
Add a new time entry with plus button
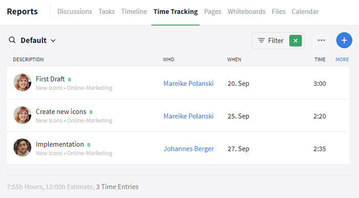344,41
